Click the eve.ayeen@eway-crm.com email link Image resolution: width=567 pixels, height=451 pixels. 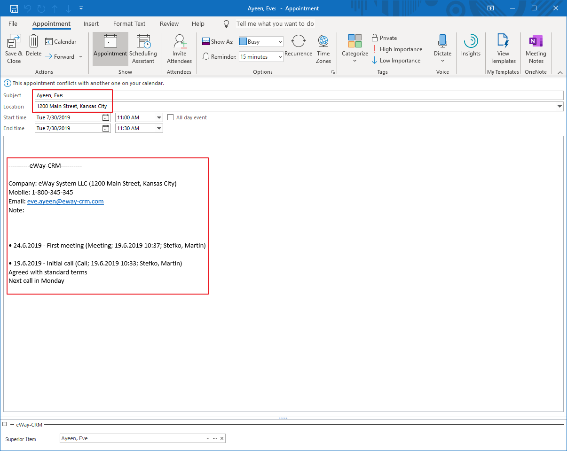65,201
